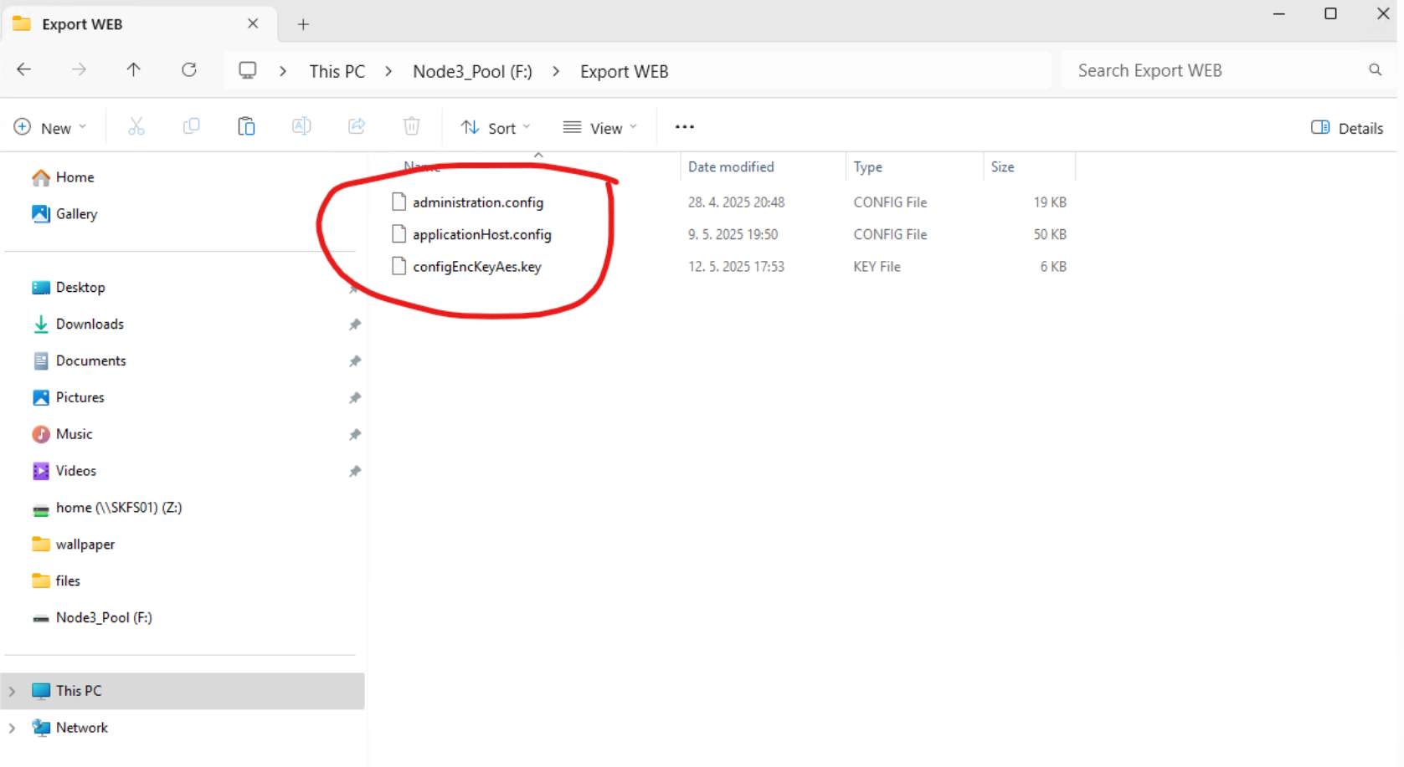Click the search magnifier icon
Viewport: 1404px width, 767px height.
click(1375, 70)
